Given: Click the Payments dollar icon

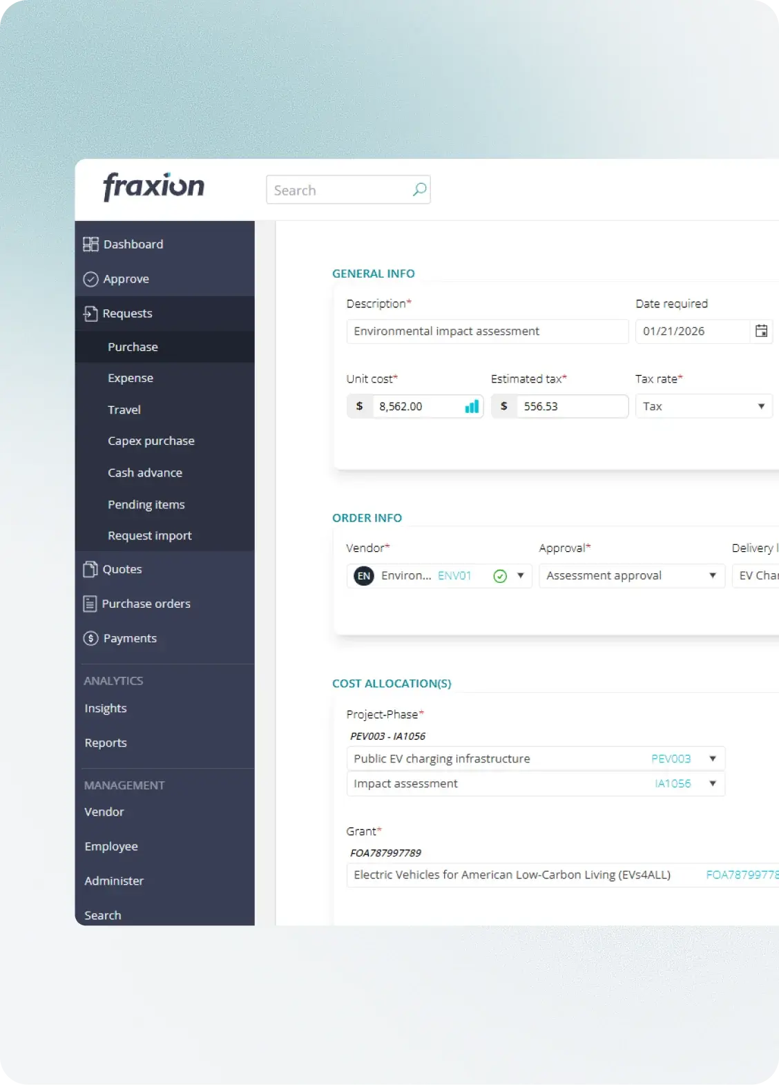Looking at the screenshot, I should (x=90, y=638).
